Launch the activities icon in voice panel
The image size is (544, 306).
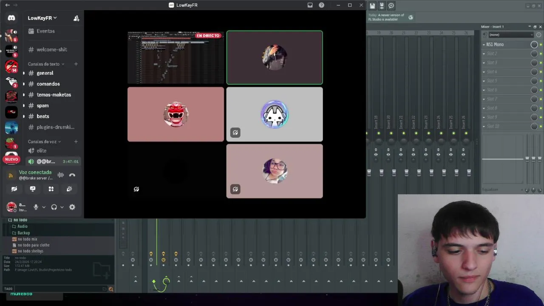[51, 189]
